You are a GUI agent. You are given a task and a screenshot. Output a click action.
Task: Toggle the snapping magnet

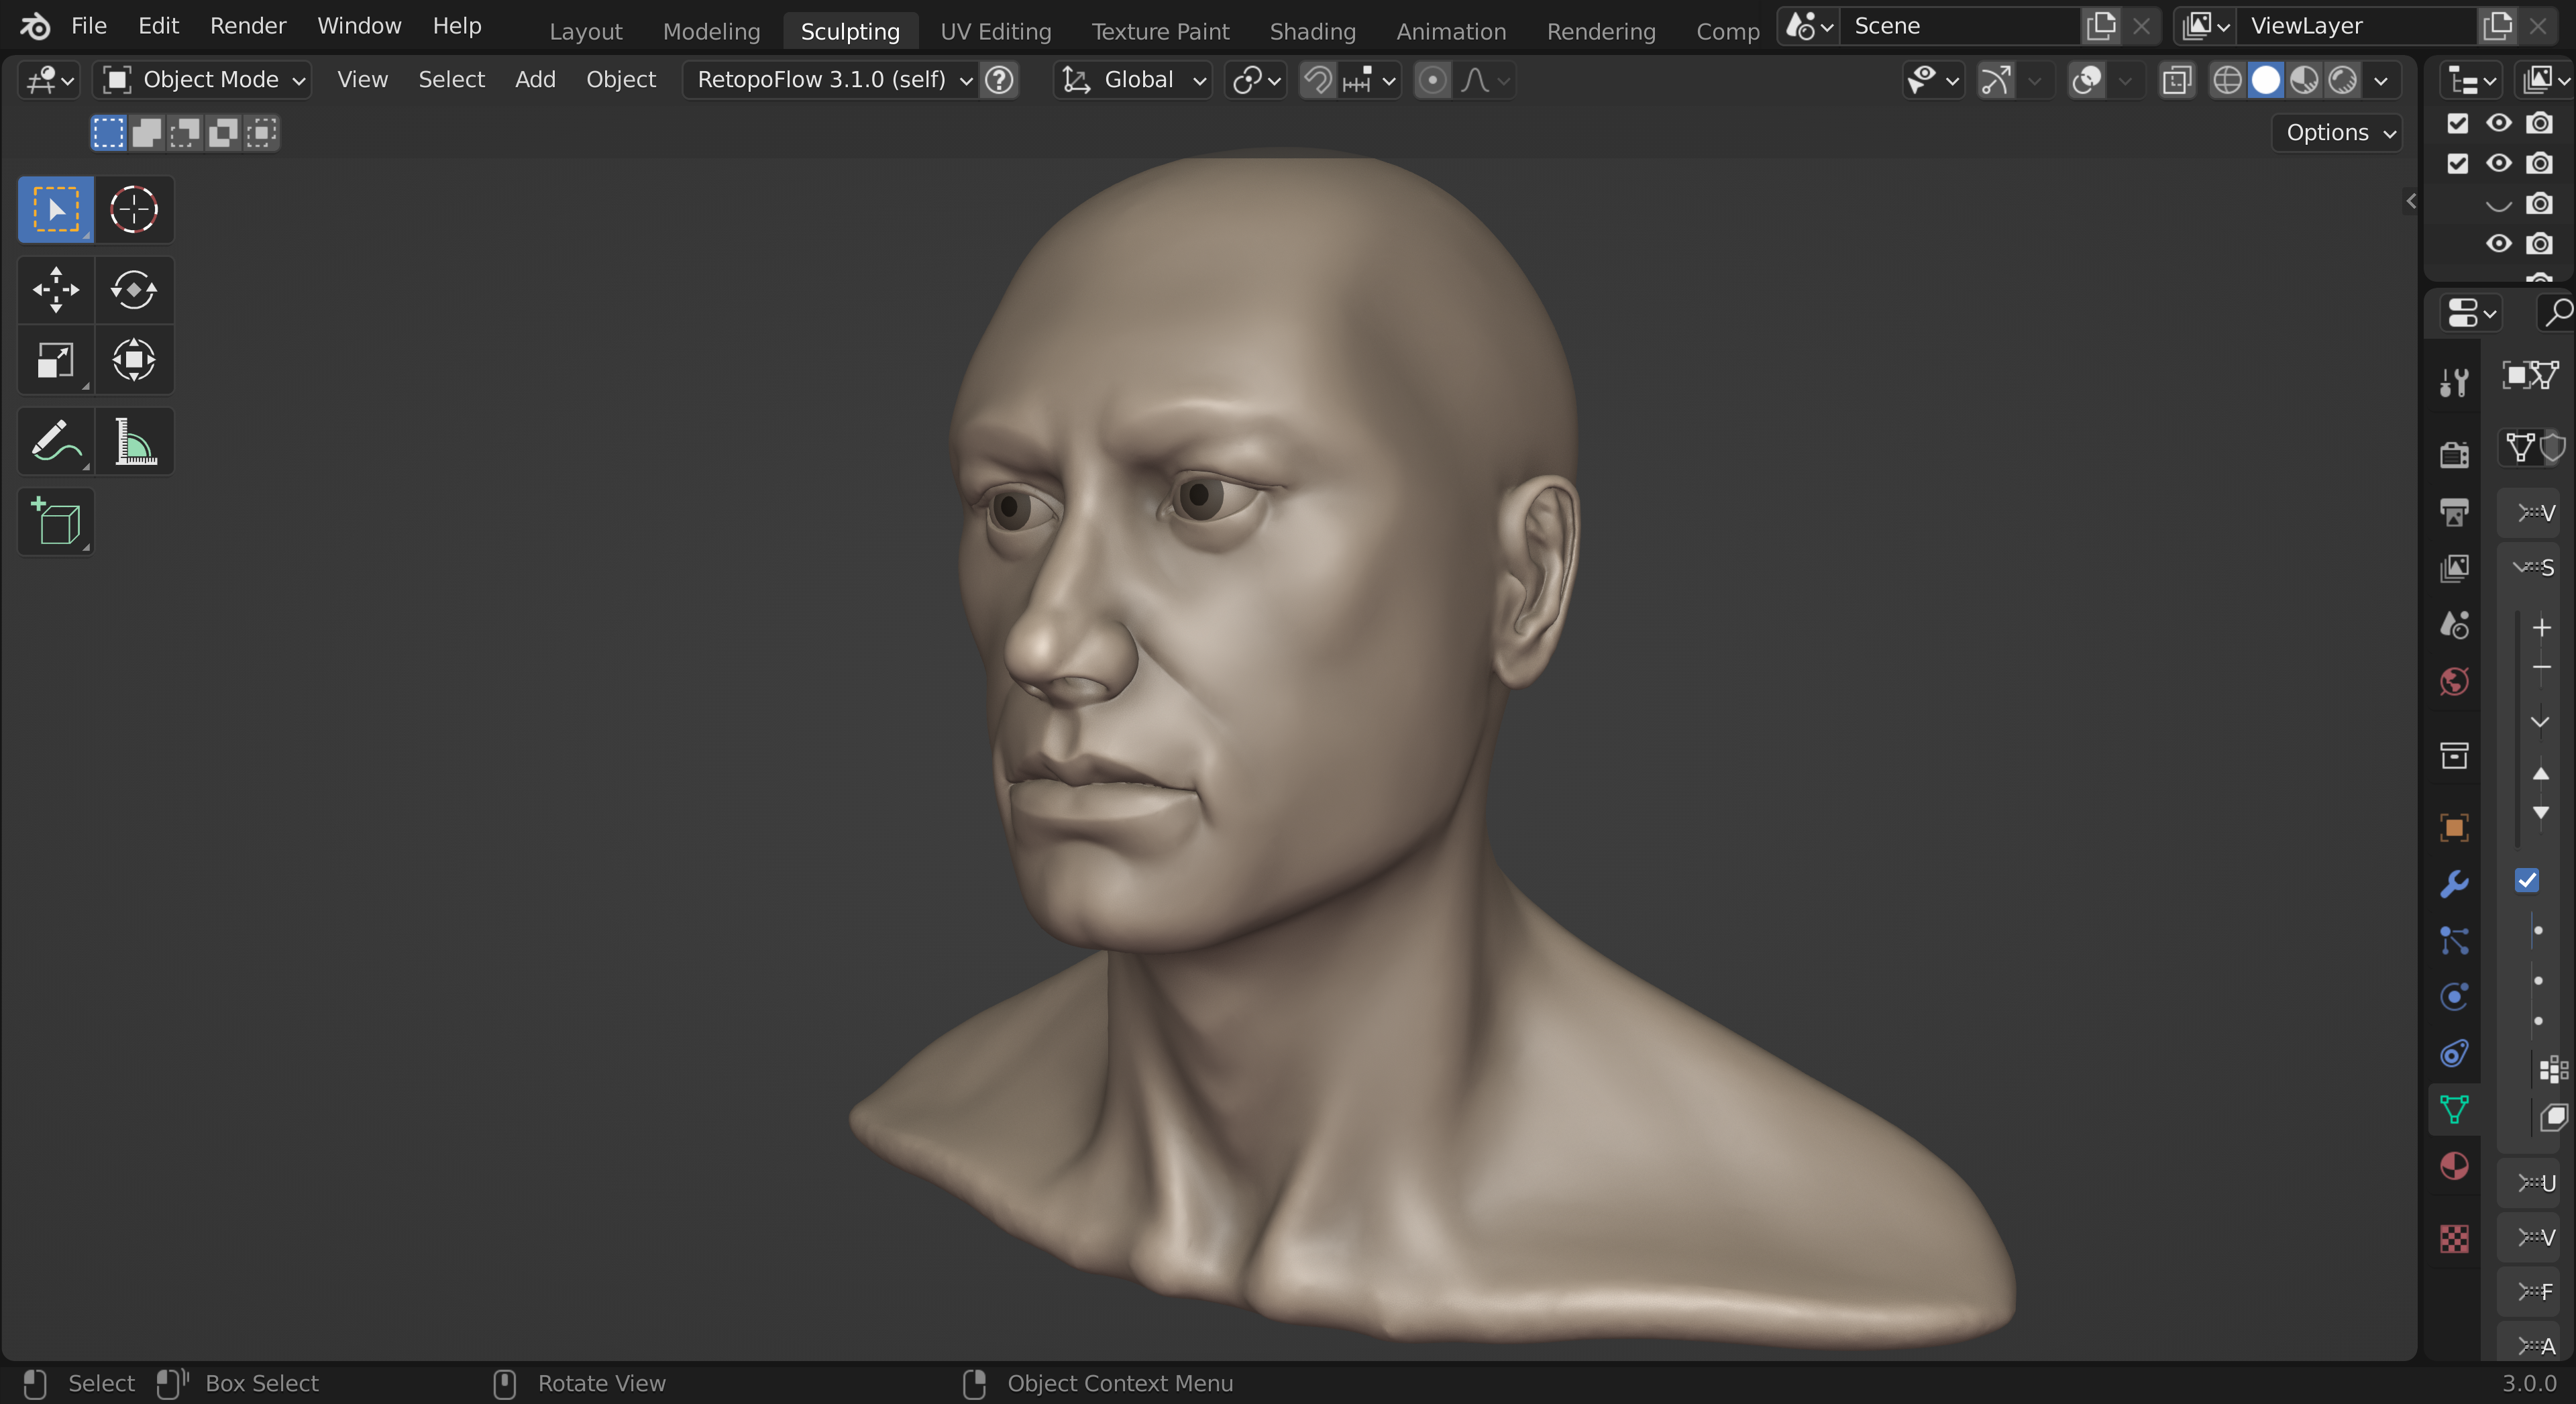click(1318, 80)
